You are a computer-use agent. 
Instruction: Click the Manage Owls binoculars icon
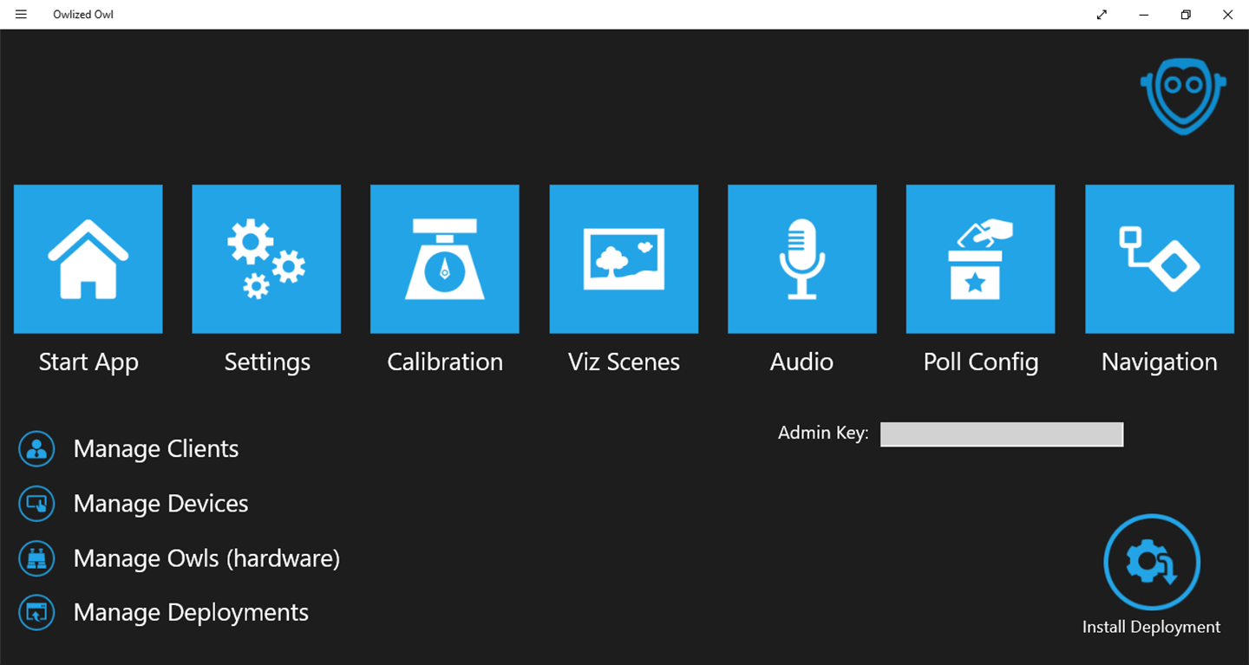pyautogui.click(x=36, y=558)
